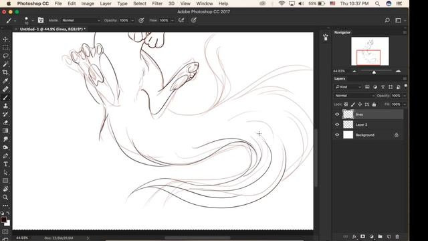
Task: Select the Horizontal Type tool
Action: pos(5,164)
